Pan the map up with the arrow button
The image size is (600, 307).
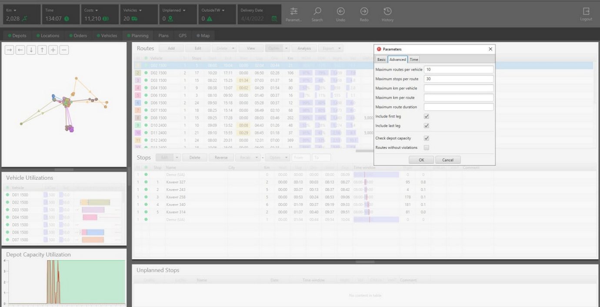pyautogui.click(x=42, y=50)
